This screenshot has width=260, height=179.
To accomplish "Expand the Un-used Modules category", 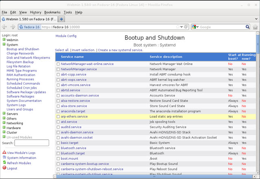I will click(4, 137).
